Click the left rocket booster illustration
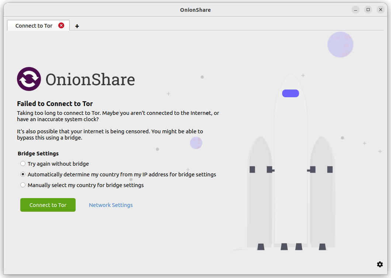The image size is (391, 278). [260, 193]
